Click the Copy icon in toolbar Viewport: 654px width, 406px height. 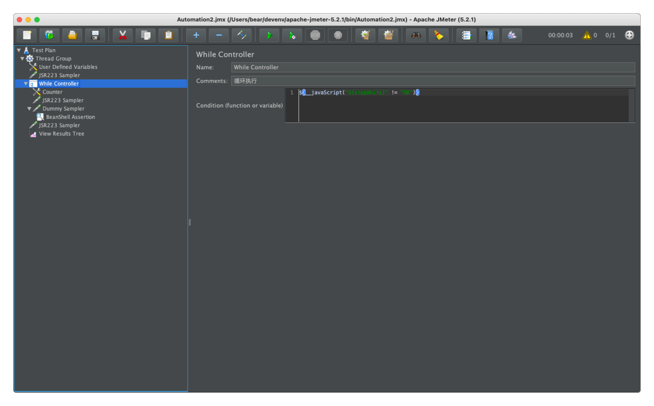[146, 35]
